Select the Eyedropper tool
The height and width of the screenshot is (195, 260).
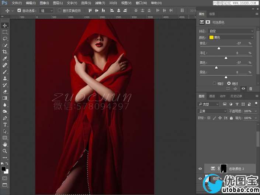(5, 58)
